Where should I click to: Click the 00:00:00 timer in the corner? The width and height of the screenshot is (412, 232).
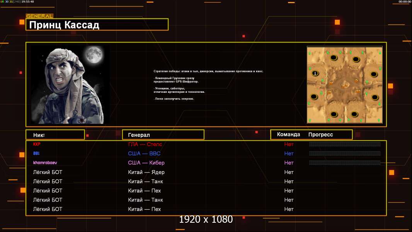[405, 2]
